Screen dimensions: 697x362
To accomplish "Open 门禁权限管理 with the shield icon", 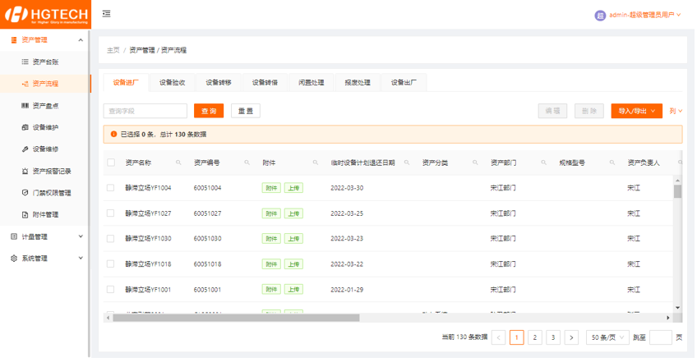I will pyautogui.click(x=51, y=193).
